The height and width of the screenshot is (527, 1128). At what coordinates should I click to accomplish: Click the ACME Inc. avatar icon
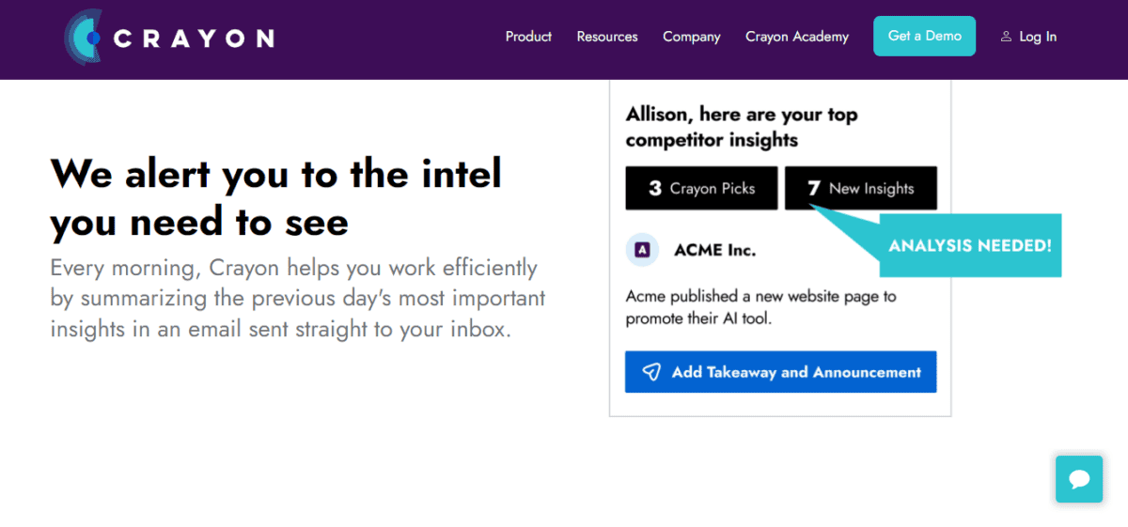(x=643, y=250)
